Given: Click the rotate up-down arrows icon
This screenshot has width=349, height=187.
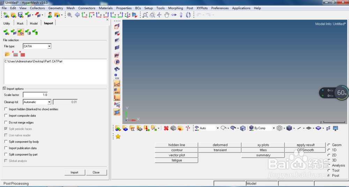Looking at the screenshot, I should pos(181,15).
